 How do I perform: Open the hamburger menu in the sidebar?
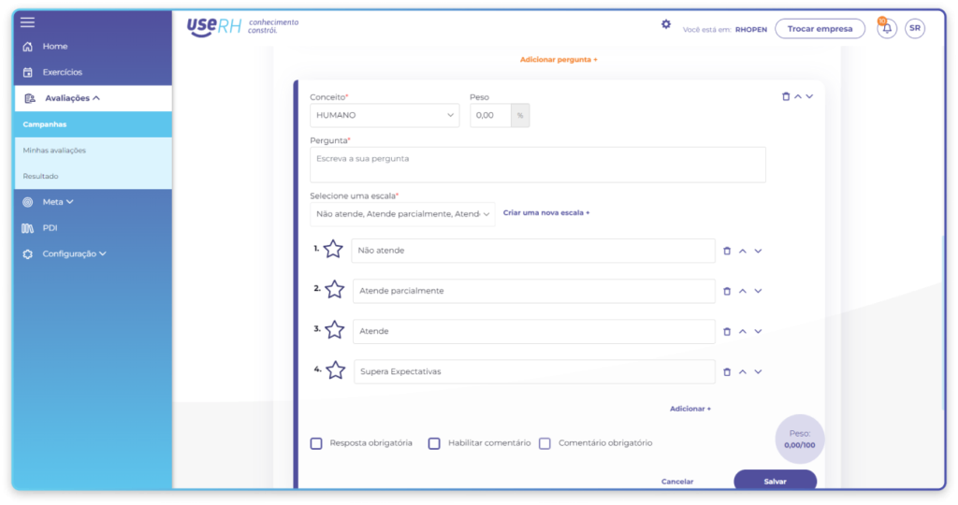27,22
